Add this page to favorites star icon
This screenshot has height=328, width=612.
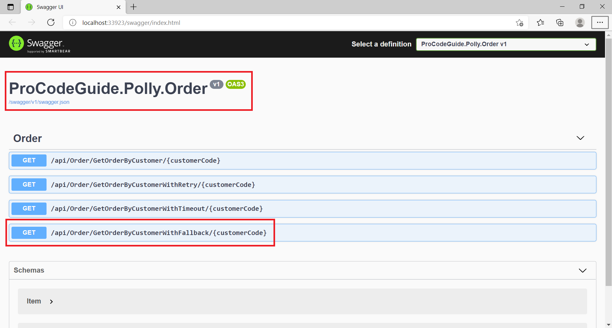tap(519, 23)
